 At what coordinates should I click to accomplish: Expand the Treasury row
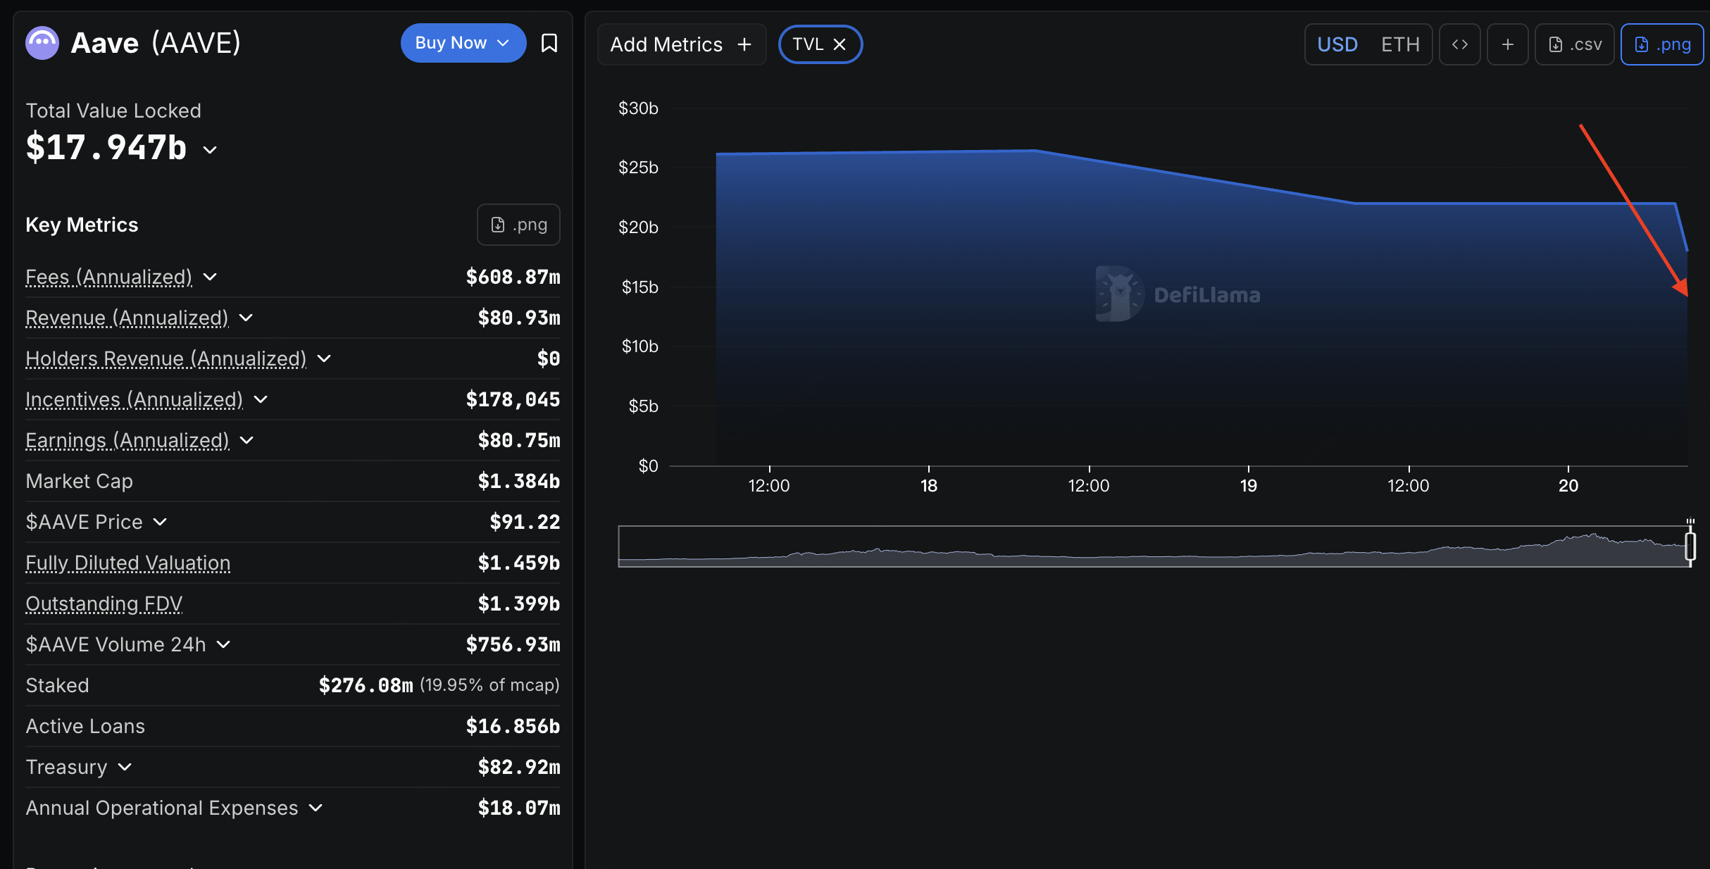(x=125, y=767)
